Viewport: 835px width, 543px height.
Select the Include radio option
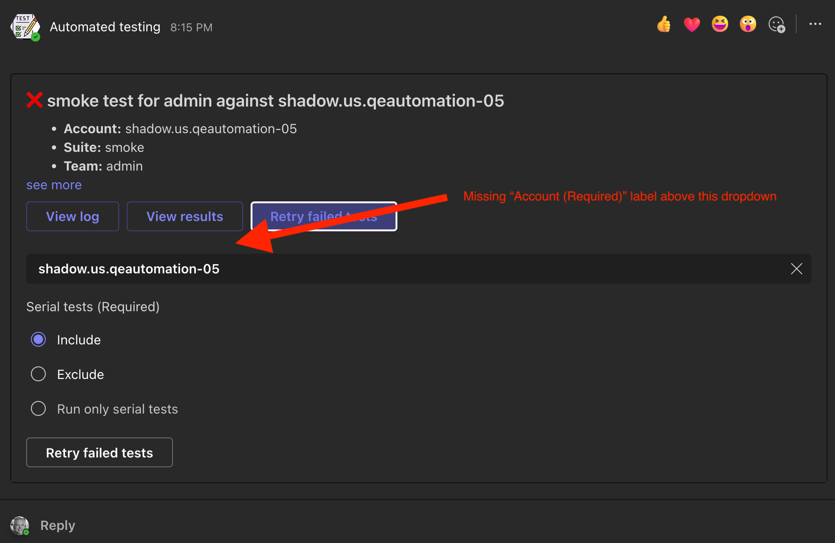38,339
